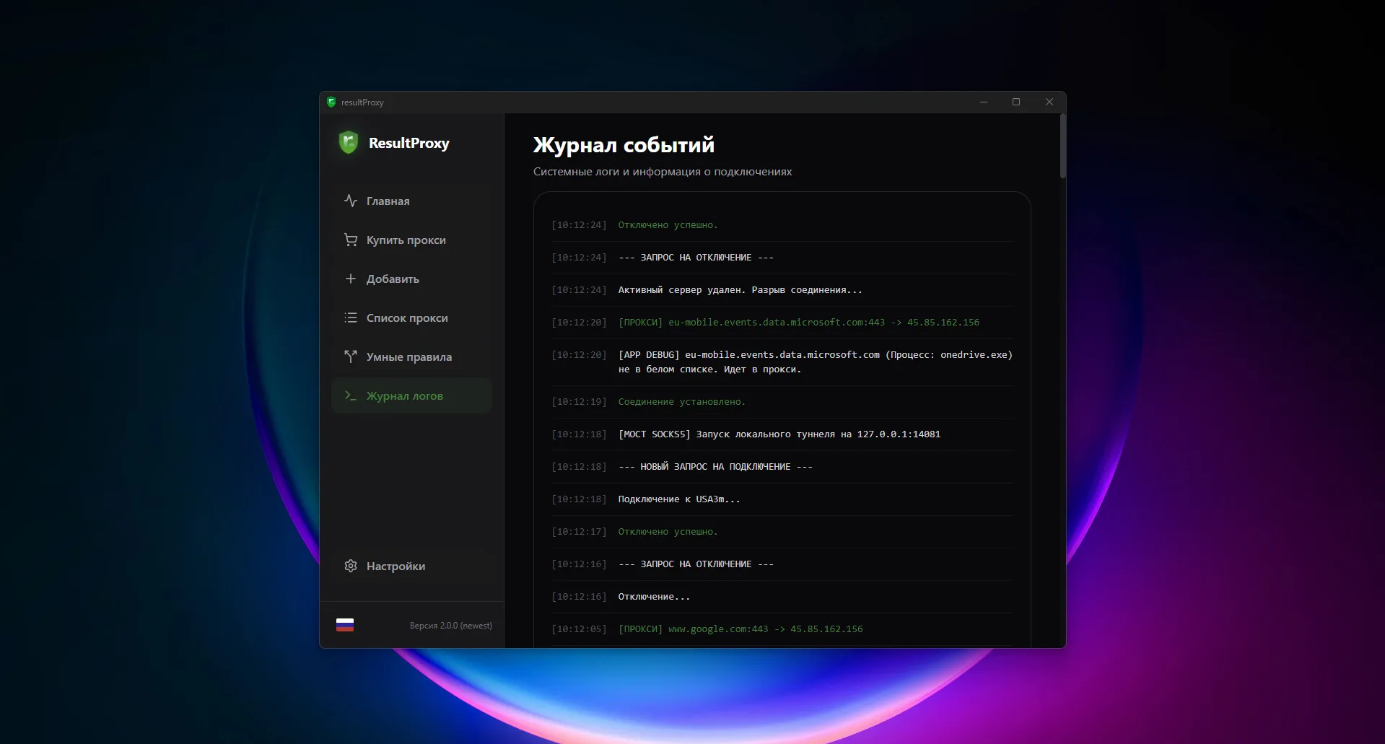Open Умные правила section
Screen dimensions: 1385x744
coord(411,356)
